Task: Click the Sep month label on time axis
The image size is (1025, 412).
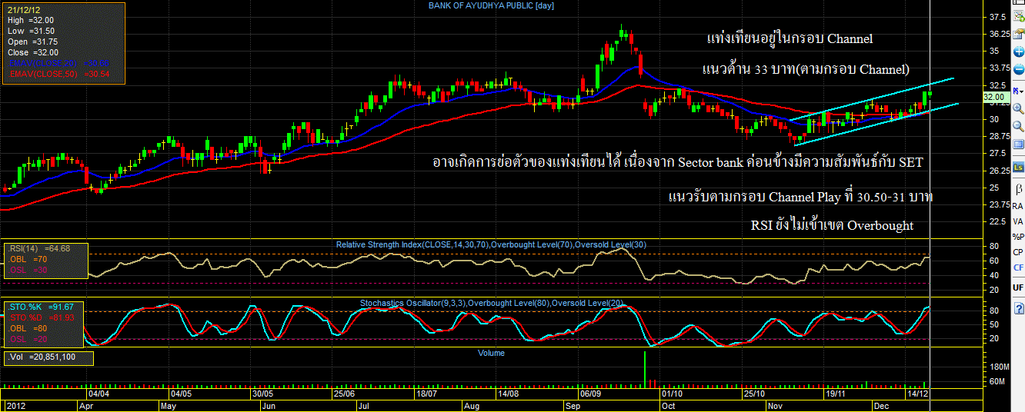Action: [x=573, y=404]
